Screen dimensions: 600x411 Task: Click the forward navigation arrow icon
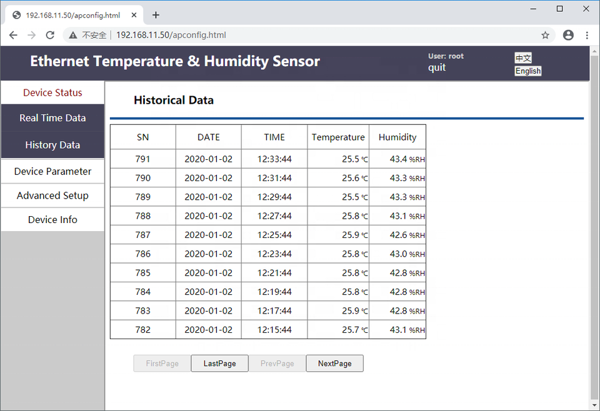(32, 35)
